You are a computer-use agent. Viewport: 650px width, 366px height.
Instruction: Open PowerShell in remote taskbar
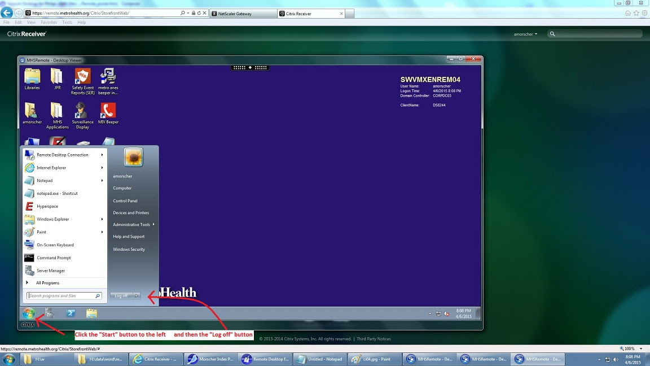point(71,313)
